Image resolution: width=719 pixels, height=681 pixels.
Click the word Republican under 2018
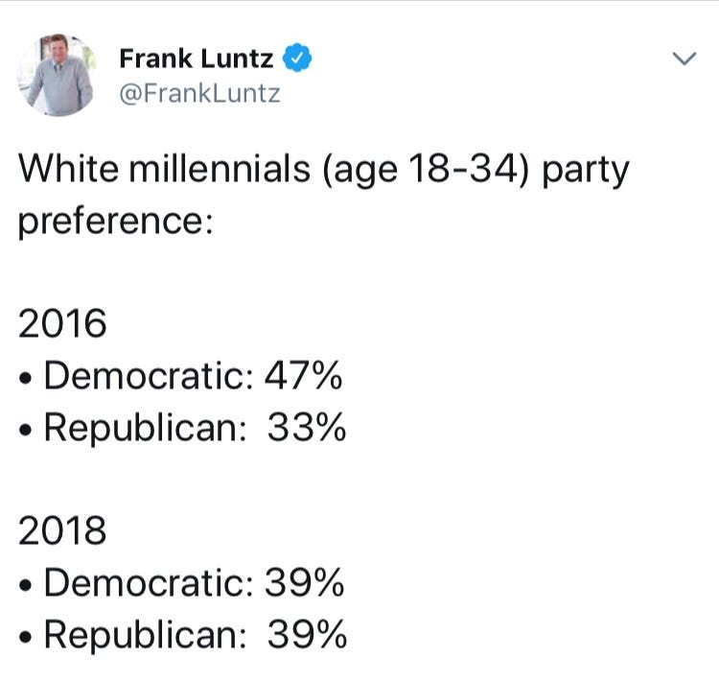pyautogui.click(x=146, y=636)
